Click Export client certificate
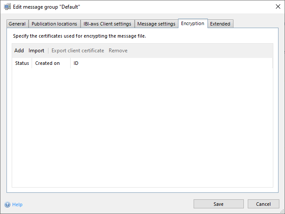This screenshot has height=214, width=285. pyautogui.click(x=78, y=51)
